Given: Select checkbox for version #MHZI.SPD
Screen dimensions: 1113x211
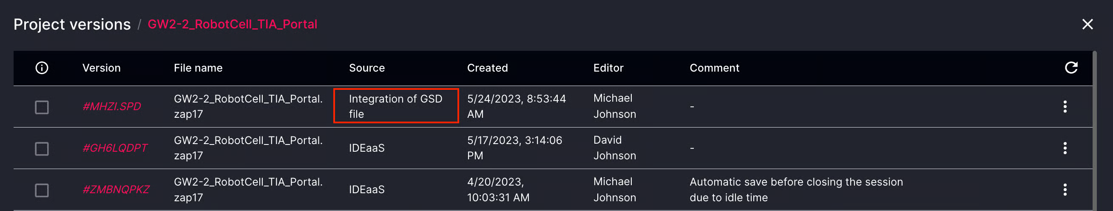Looking at the screenshot, I should pos(42,107).
